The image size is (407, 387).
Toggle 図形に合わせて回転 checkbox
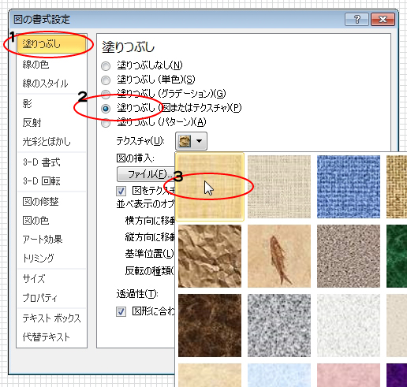(121, 311)
